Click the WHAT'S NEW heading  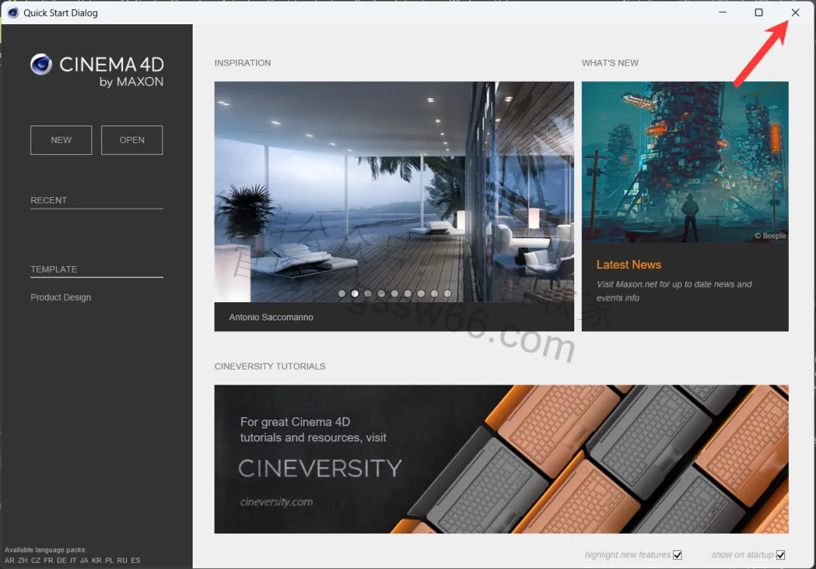pyautogui.click(x=610, y=63)
